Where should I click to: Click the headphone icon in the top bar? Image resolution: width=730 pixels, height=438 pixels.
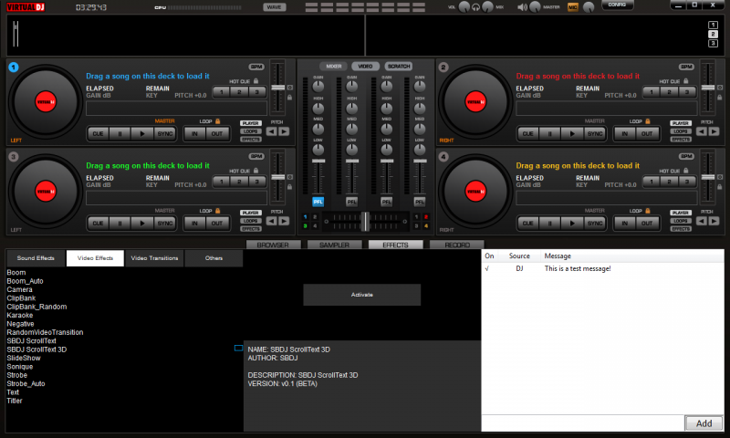[x=475, y=7]
